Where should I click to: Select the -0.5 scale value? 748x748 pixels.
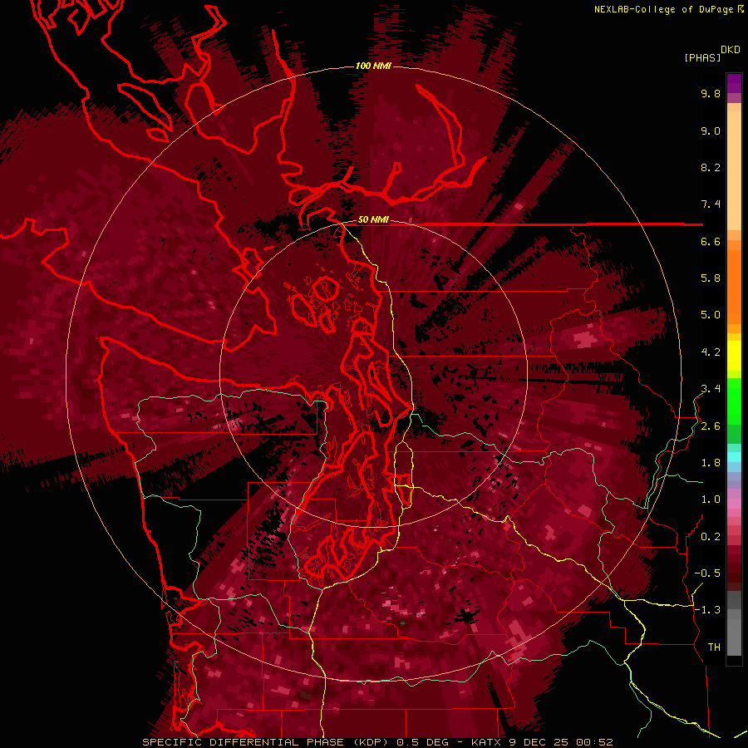coord(707,573)
